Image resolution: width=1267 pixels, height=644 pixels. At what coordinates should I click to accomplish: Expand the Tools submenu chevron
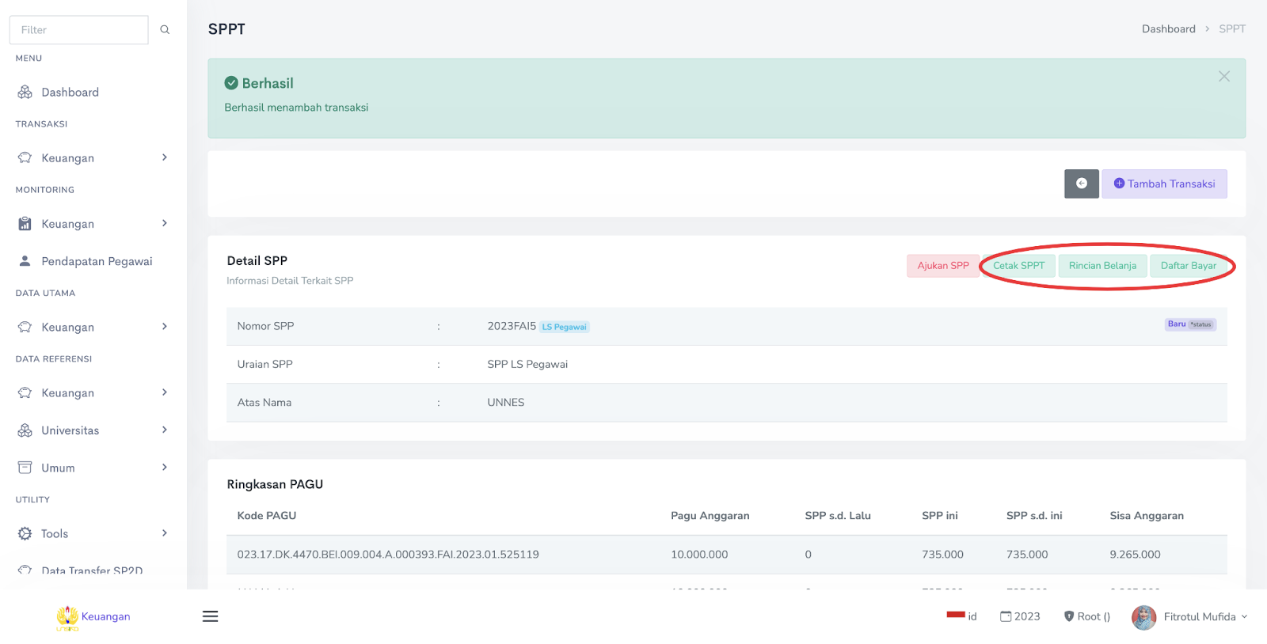pyautogui.click(x=165, y=533)
